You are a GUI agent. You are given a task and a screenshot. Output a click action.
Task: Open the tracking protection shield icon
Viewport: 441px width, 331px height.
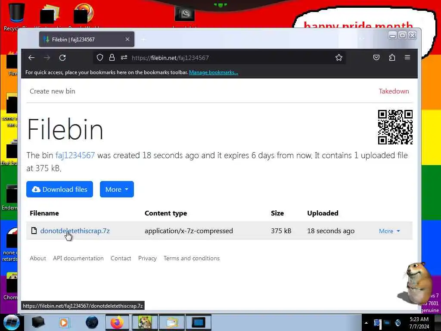100,58
